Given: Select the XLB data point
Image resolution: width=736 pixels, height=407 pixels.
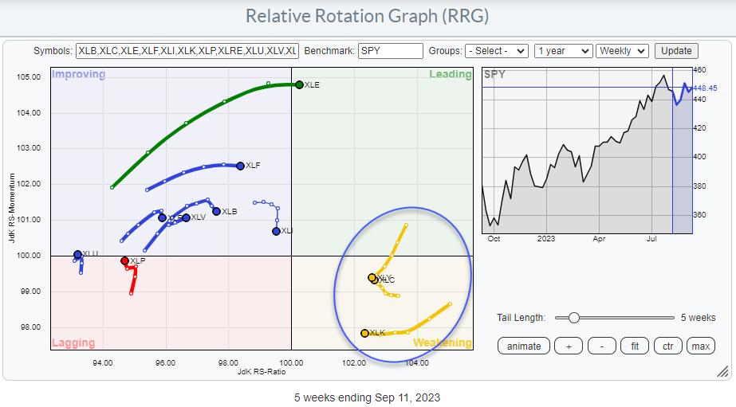Looking at the screenshot, I should (x=216, y=211).
